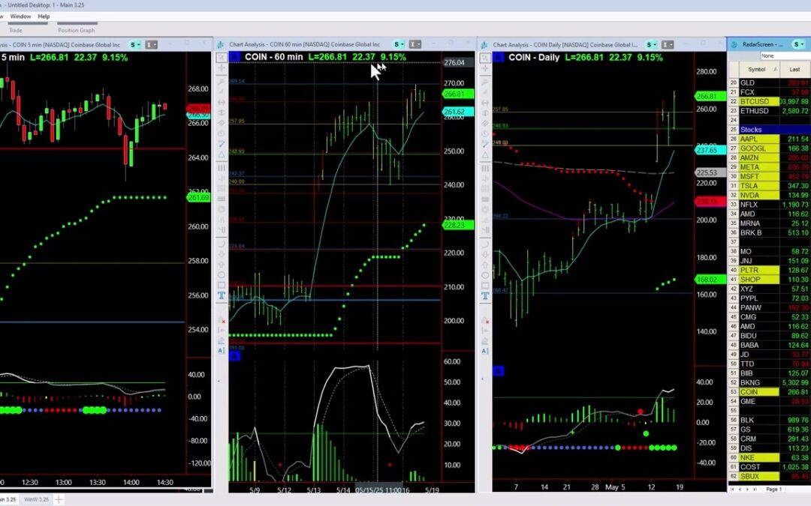Choose the ellipse drawing tool in Daily chart
The height and width of the screenshot is (506, 811).
click(x=485, y=274)
